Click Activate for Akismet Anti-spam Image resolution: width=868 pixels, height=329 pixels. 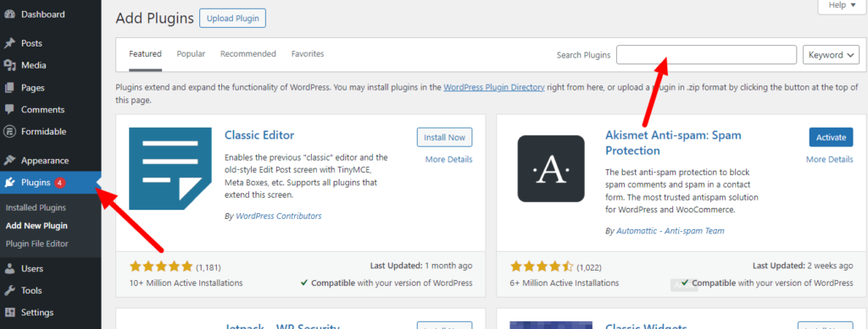click(x=831, y=137)
